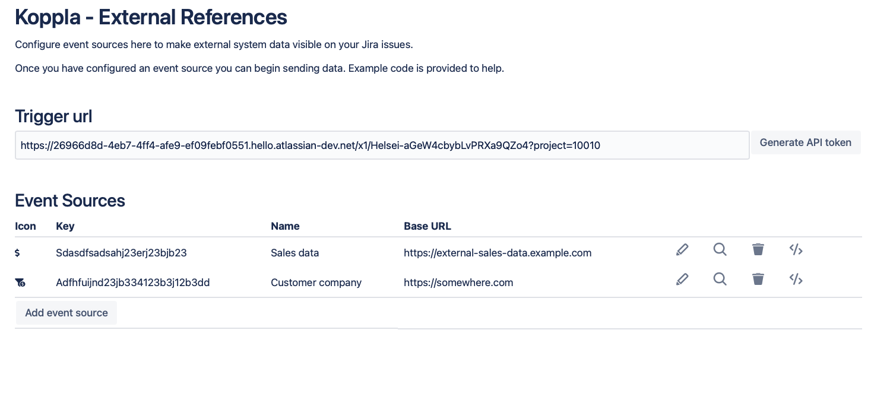The image size is (871, 406).
Task: Edit the Sales data event source
Action: click(682, 249)
